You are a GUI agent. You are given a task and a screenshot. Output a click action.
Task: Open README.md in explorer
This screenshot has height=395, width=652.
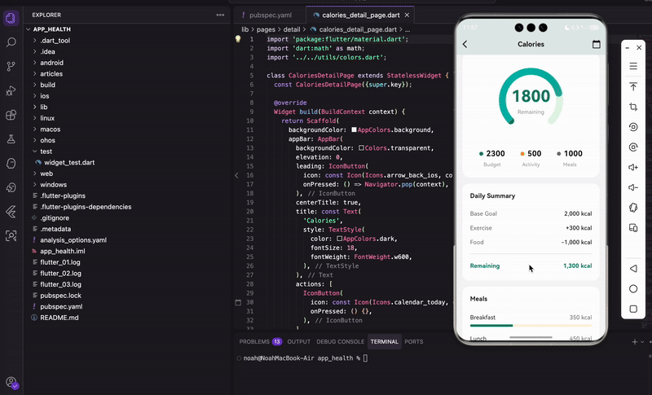coord(59,318)
